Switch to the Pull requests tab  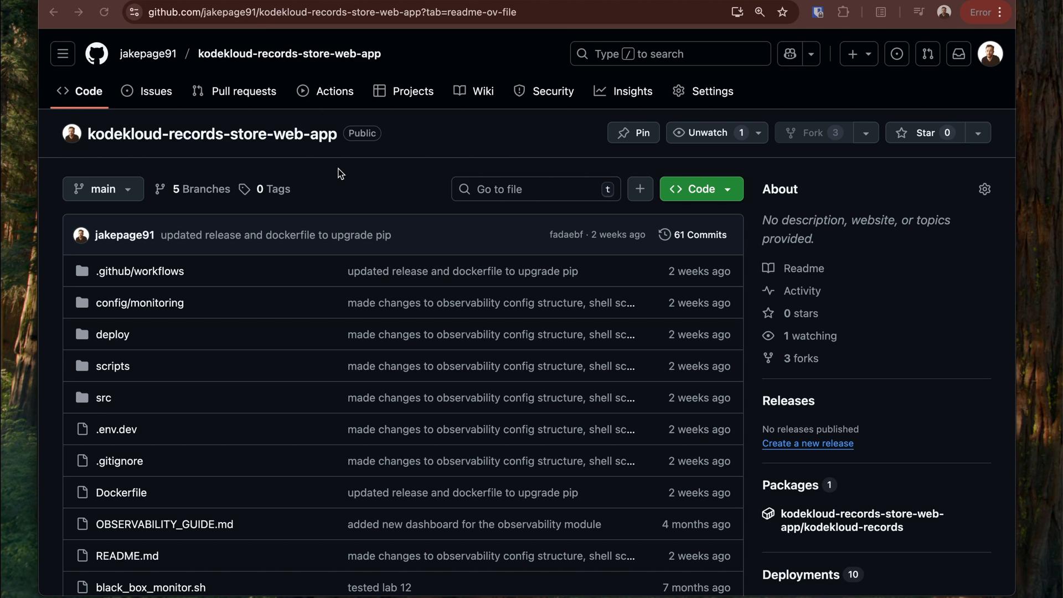234,91
